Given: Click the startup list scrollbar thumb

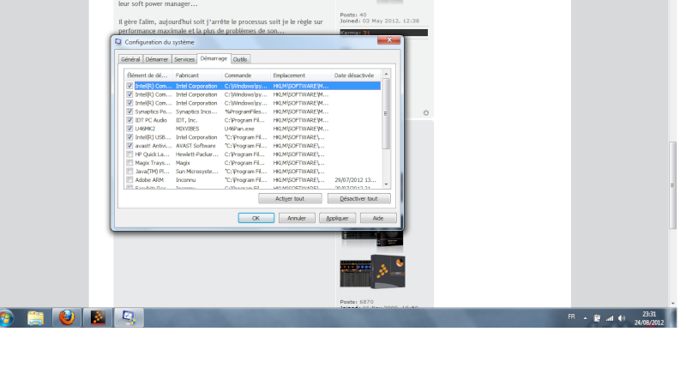Looking at the screenshot, I should coord(386,114).
